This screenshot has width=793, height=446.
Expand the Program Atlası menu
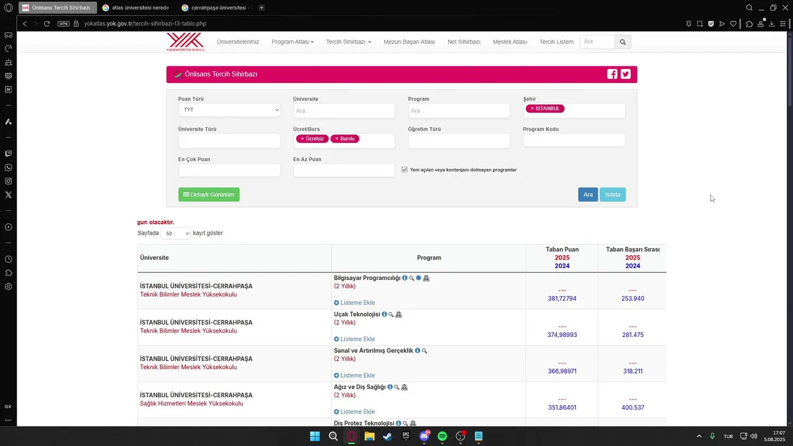coord(292,42)
